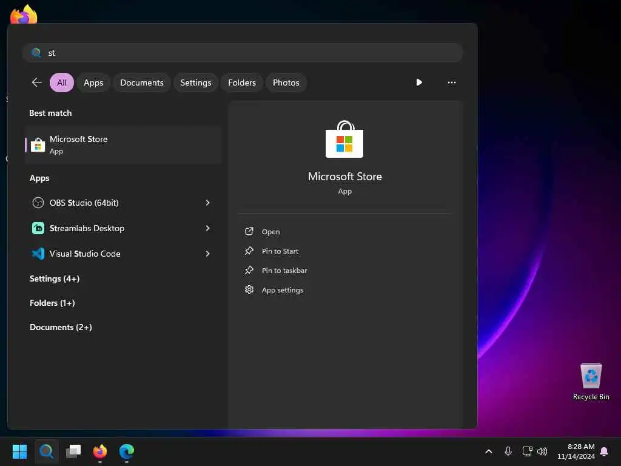Go back with the left arrow button
The image size is (621, 466).
(36, 83)
